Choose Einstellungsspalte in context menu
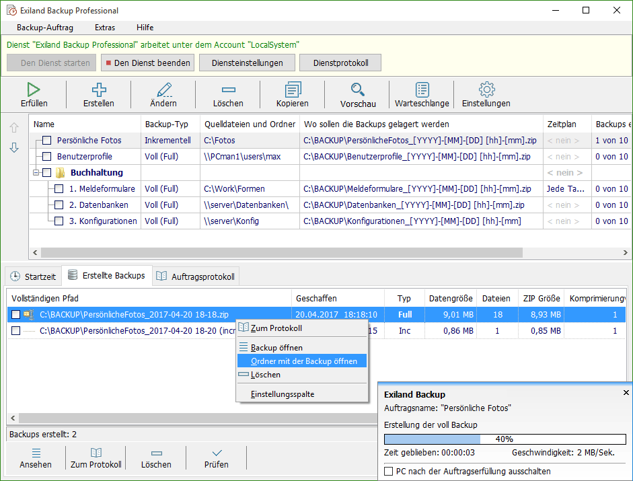The height and width of the screenshot is (481, 633). (302, 394)
